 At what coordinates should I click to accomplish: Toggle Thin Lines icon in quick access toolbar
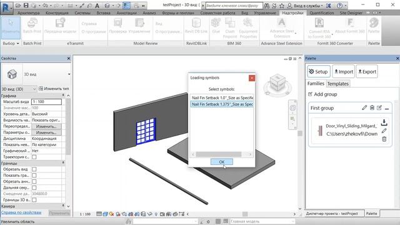point(126,6)
